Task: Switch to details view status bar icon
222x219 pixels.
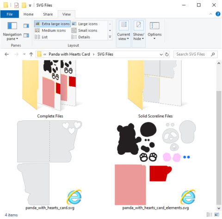Action: point(209,214)
